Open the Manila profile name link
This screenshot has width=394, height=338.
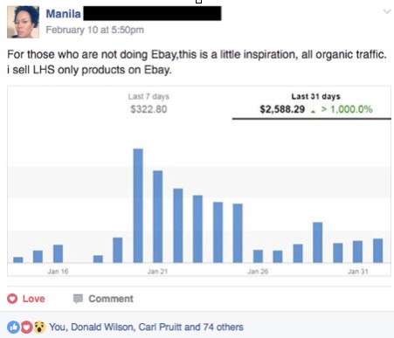(63, 14)
